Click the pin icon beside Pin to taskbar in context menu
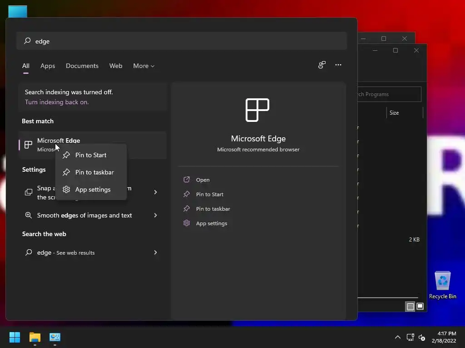This screenshot has height=348, width=465. 66,172
